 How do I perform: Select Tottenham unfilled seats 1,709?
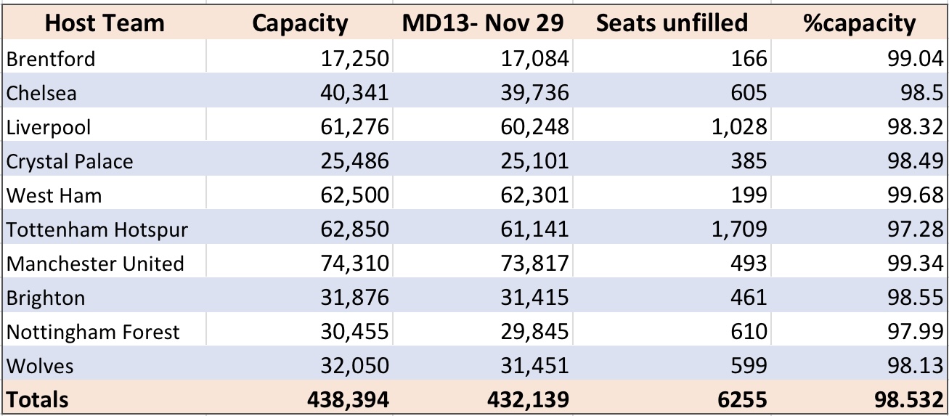click(672, 228)
